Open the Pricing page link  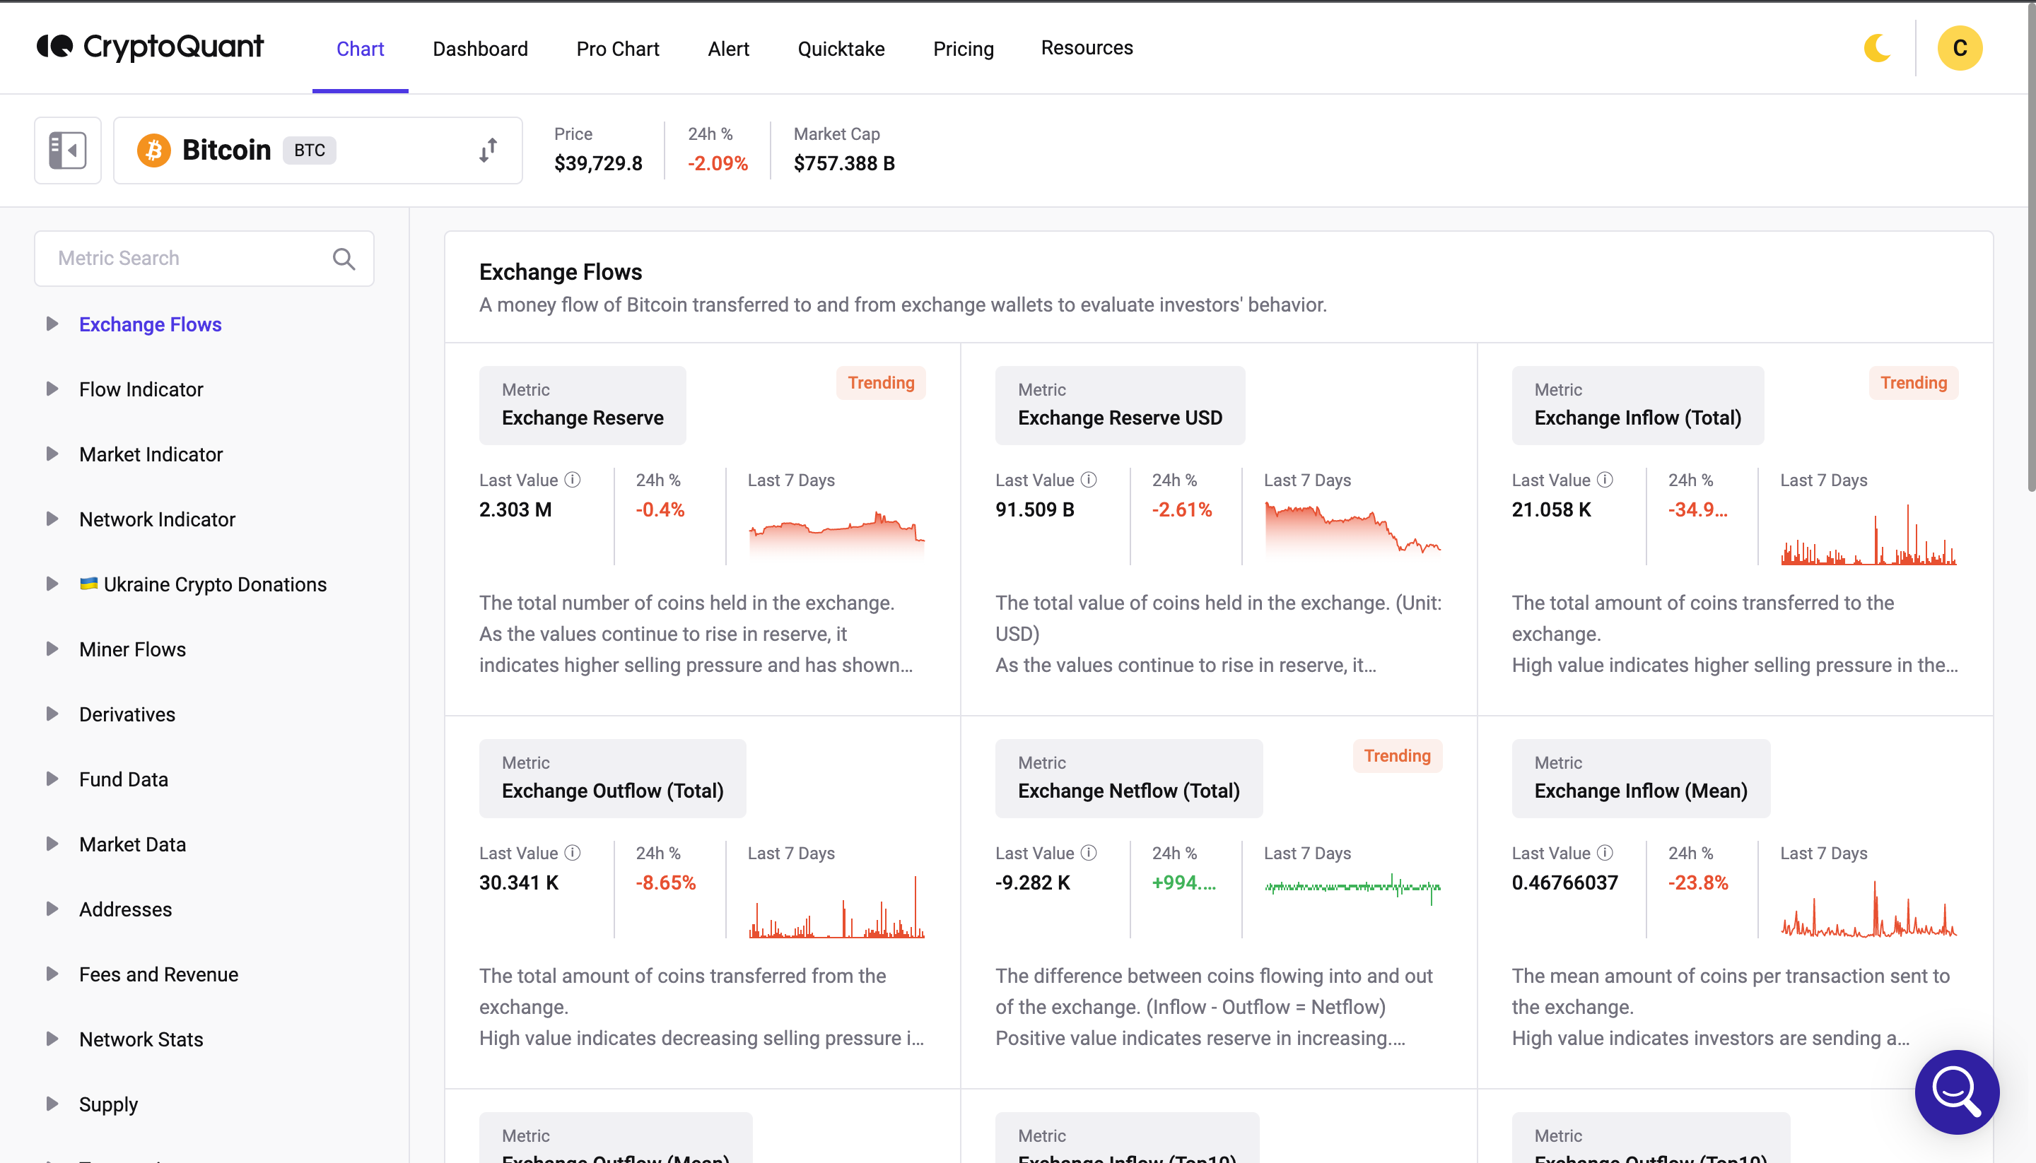pyautogui.click(x=964, y=47)
